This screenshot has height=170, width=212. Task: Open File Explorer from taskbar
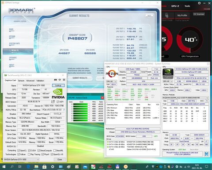tap(36, 167)
